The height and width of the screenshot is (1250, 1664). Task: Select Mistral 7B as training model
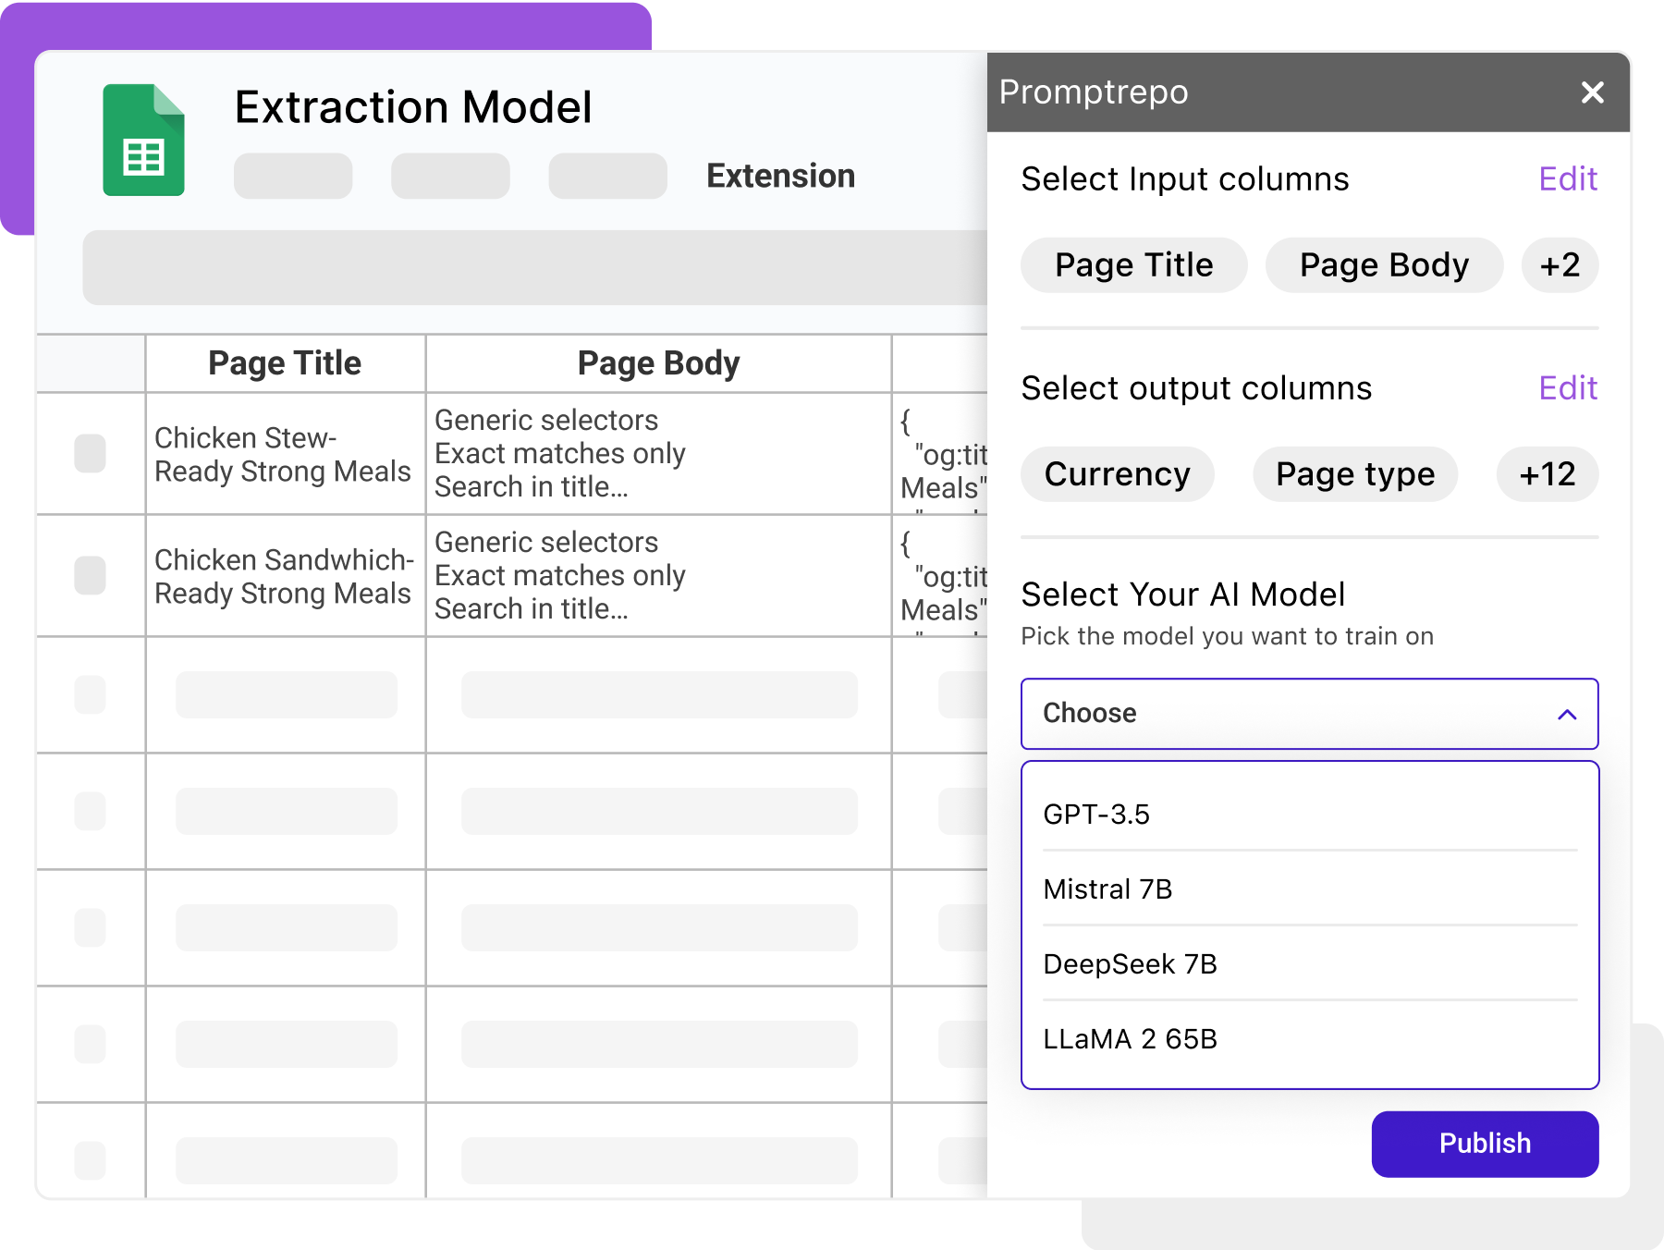pyautogui.click(x=1107, y=889)
